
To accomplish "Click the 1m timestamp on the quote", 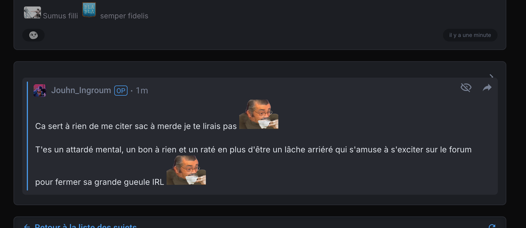I will (x=142, y=91).
